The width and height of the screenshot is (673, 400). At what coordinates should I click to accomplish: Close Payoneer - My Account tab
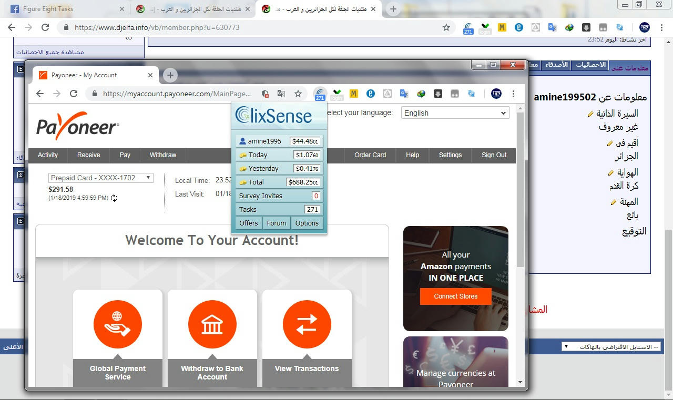click(150, 75)
